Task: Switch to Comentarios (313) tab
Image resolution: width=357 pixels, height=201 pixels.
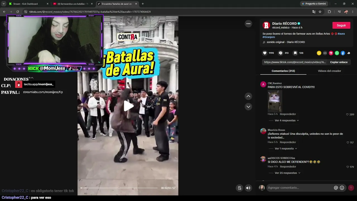Action: point(283,71)
